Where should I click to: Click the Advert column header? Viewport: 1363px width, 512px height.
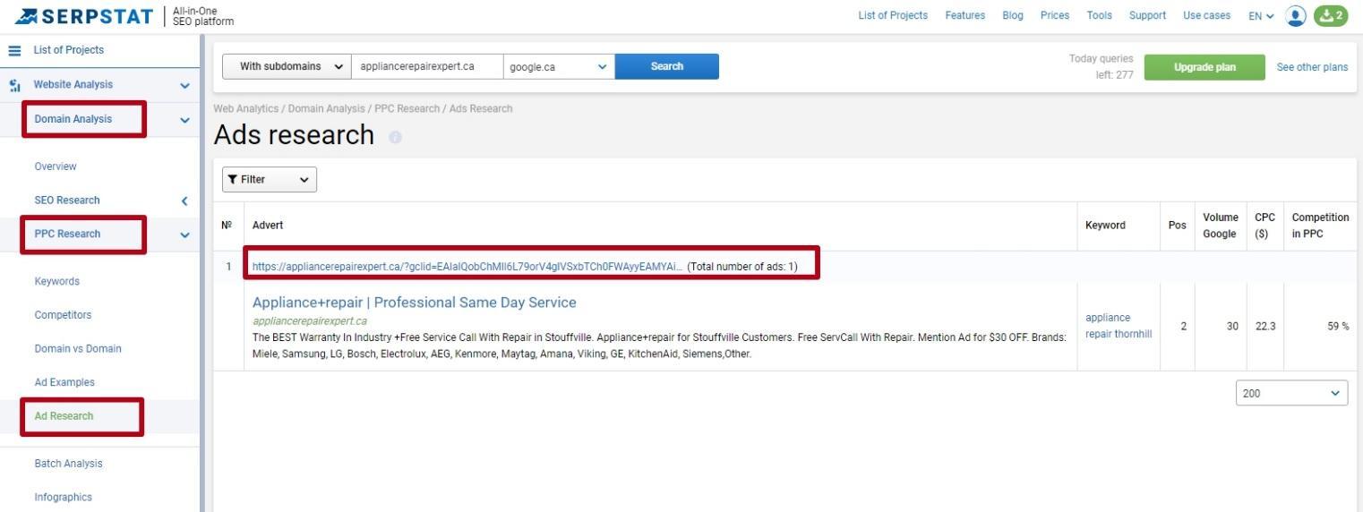coord(268,226)
